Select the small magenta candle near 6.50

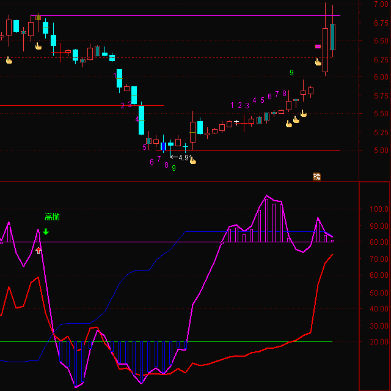(318, 47)
